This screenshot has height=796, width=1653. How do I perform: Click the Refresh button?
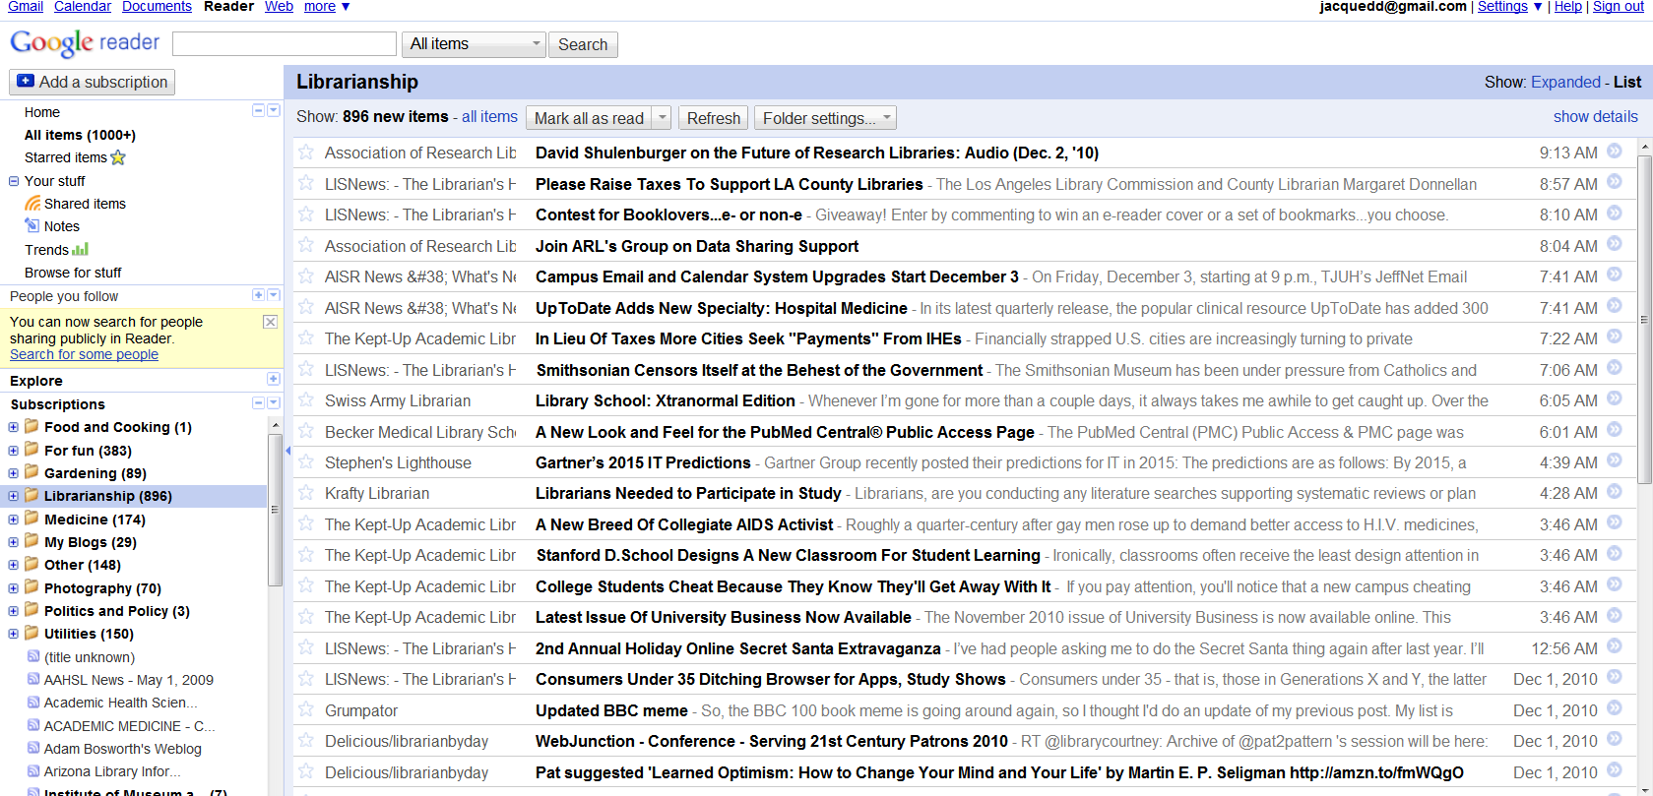(x=714, y=118)
